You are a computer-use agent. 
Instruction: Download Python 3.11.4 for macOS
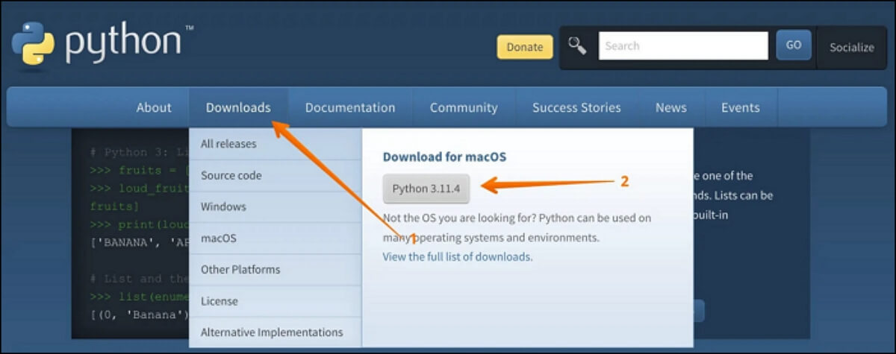coord(426,189)
